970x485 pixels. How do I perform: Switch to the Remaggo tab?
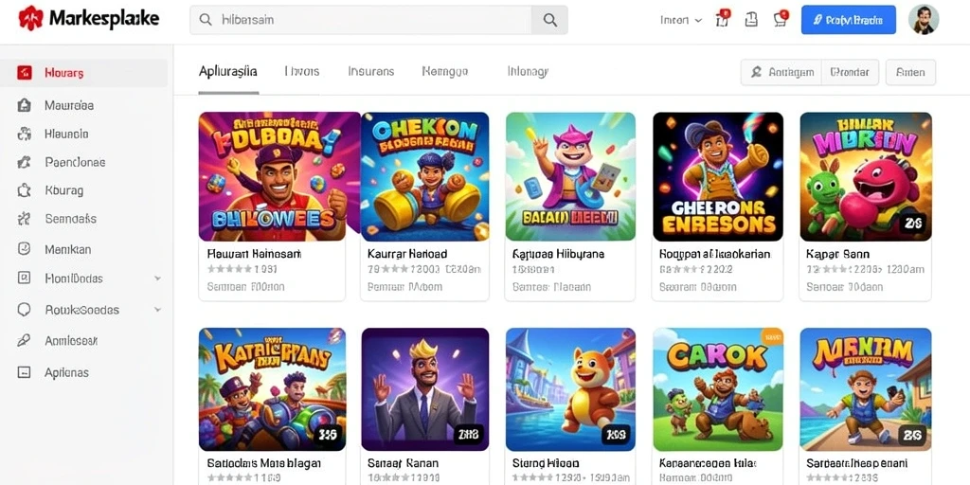click(445, 72)
